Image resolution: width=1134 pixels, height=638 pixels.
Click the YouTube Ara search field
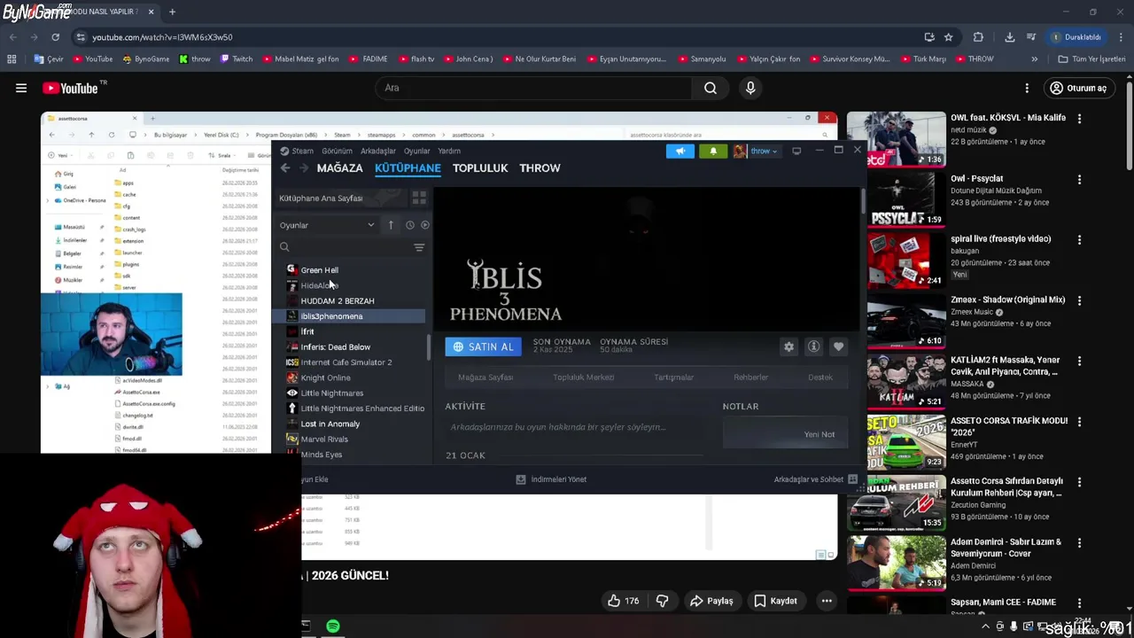[x=533, y=88]
